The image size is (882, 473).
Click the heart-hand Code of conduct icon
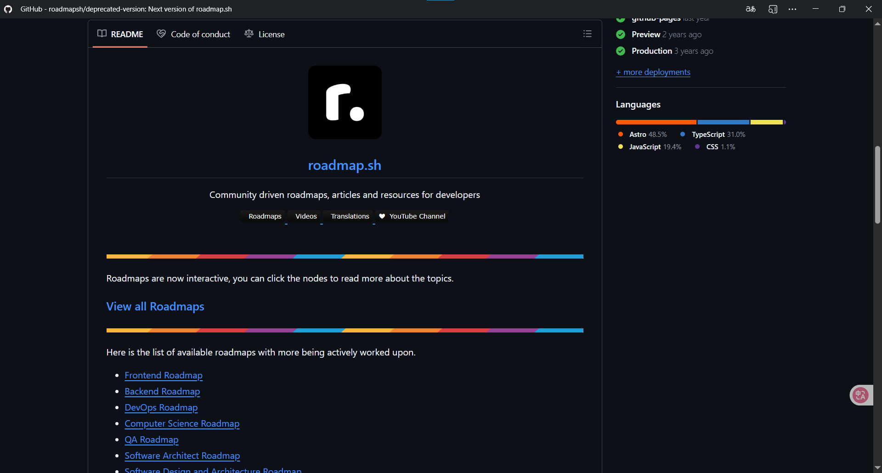pos(161,34)
